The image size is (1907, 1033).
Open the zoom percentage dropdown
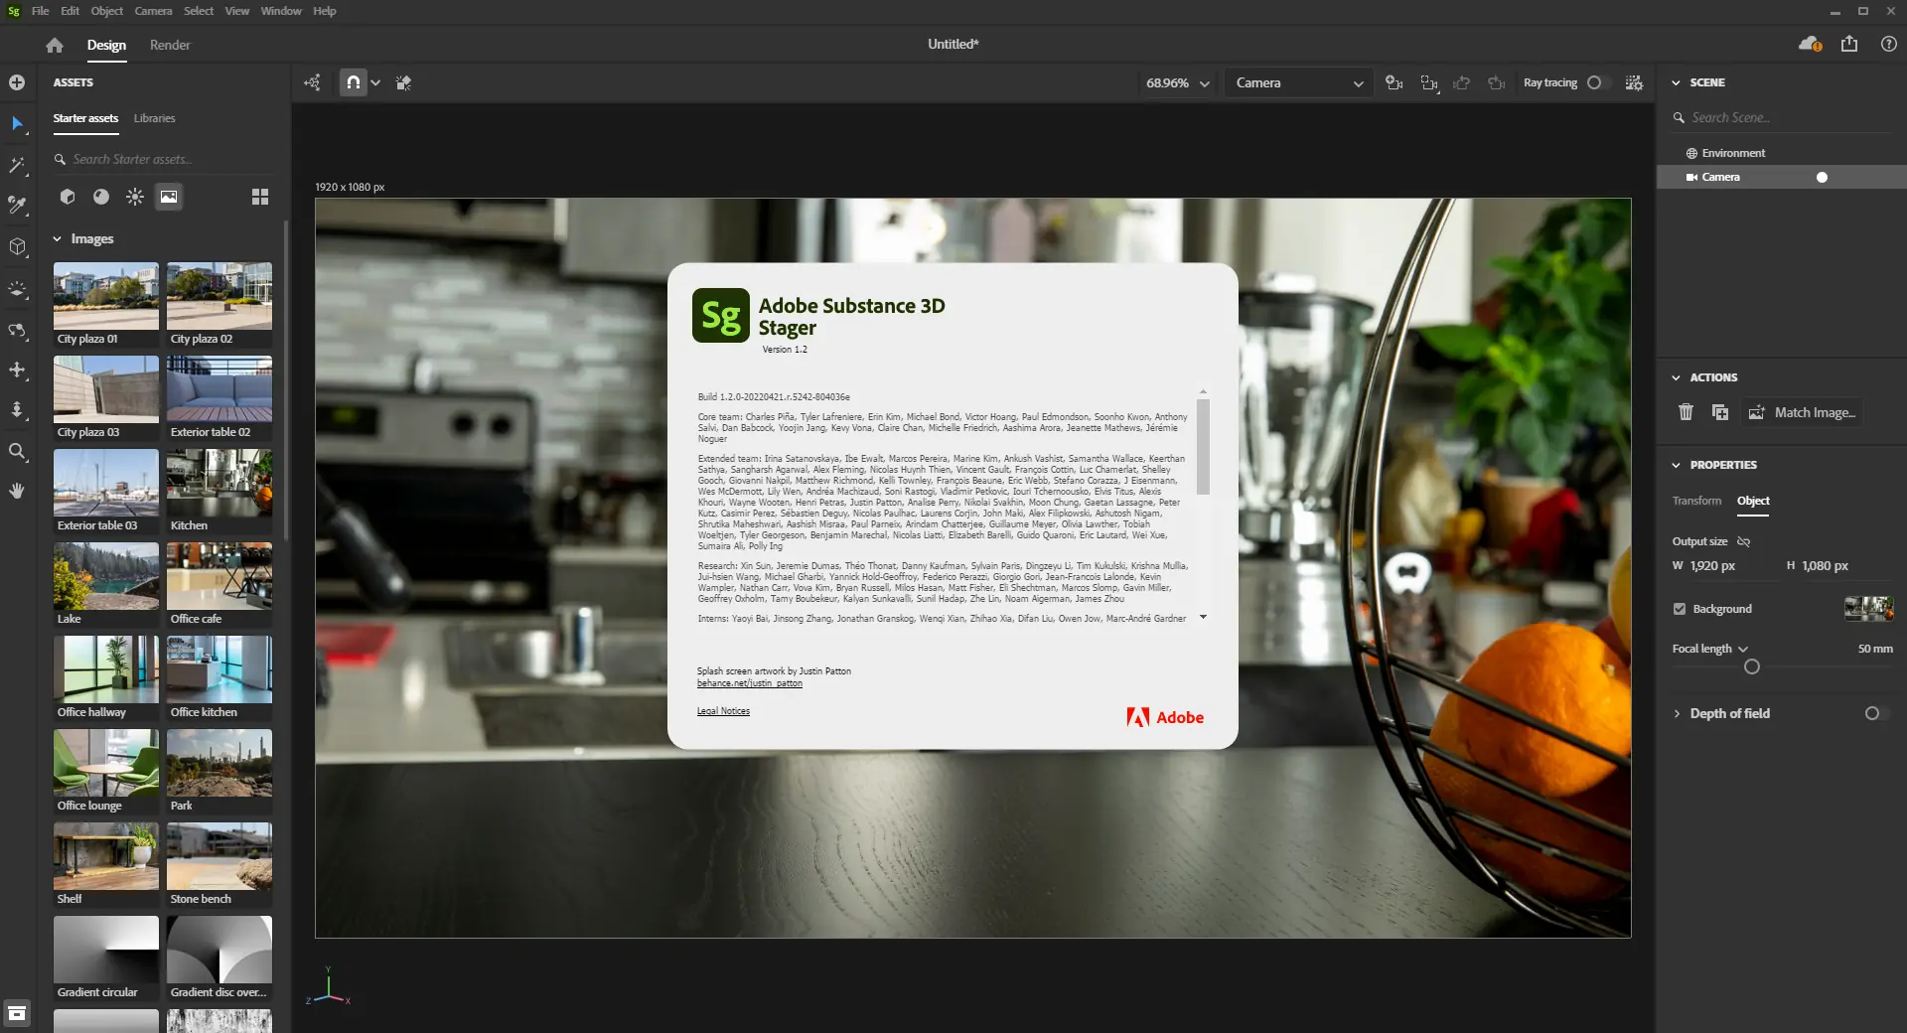pos(1178,83)
